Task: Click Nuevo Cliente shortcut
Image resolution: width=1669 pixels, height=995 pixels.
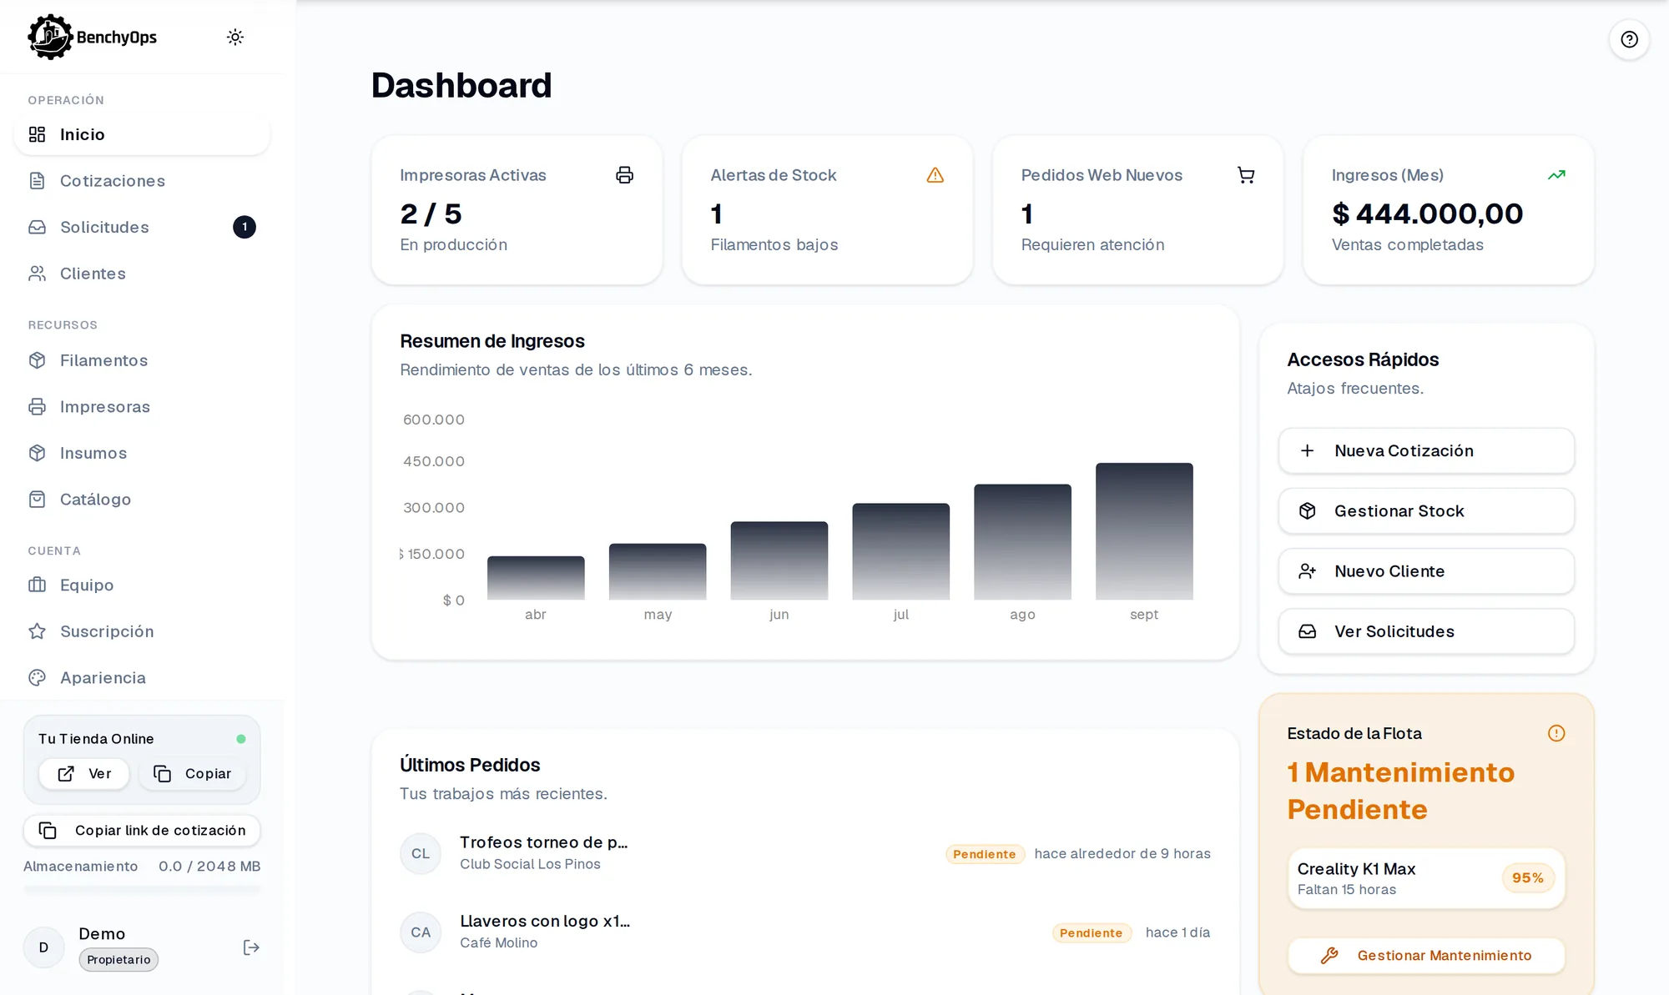Action: tap(1426, 571)
